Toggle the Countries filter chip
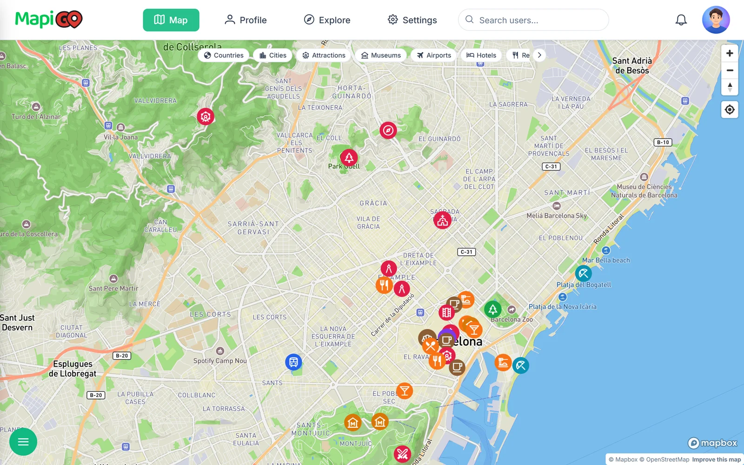The height and width of the screenshot is (465, 744). click(x=224, y=55)
